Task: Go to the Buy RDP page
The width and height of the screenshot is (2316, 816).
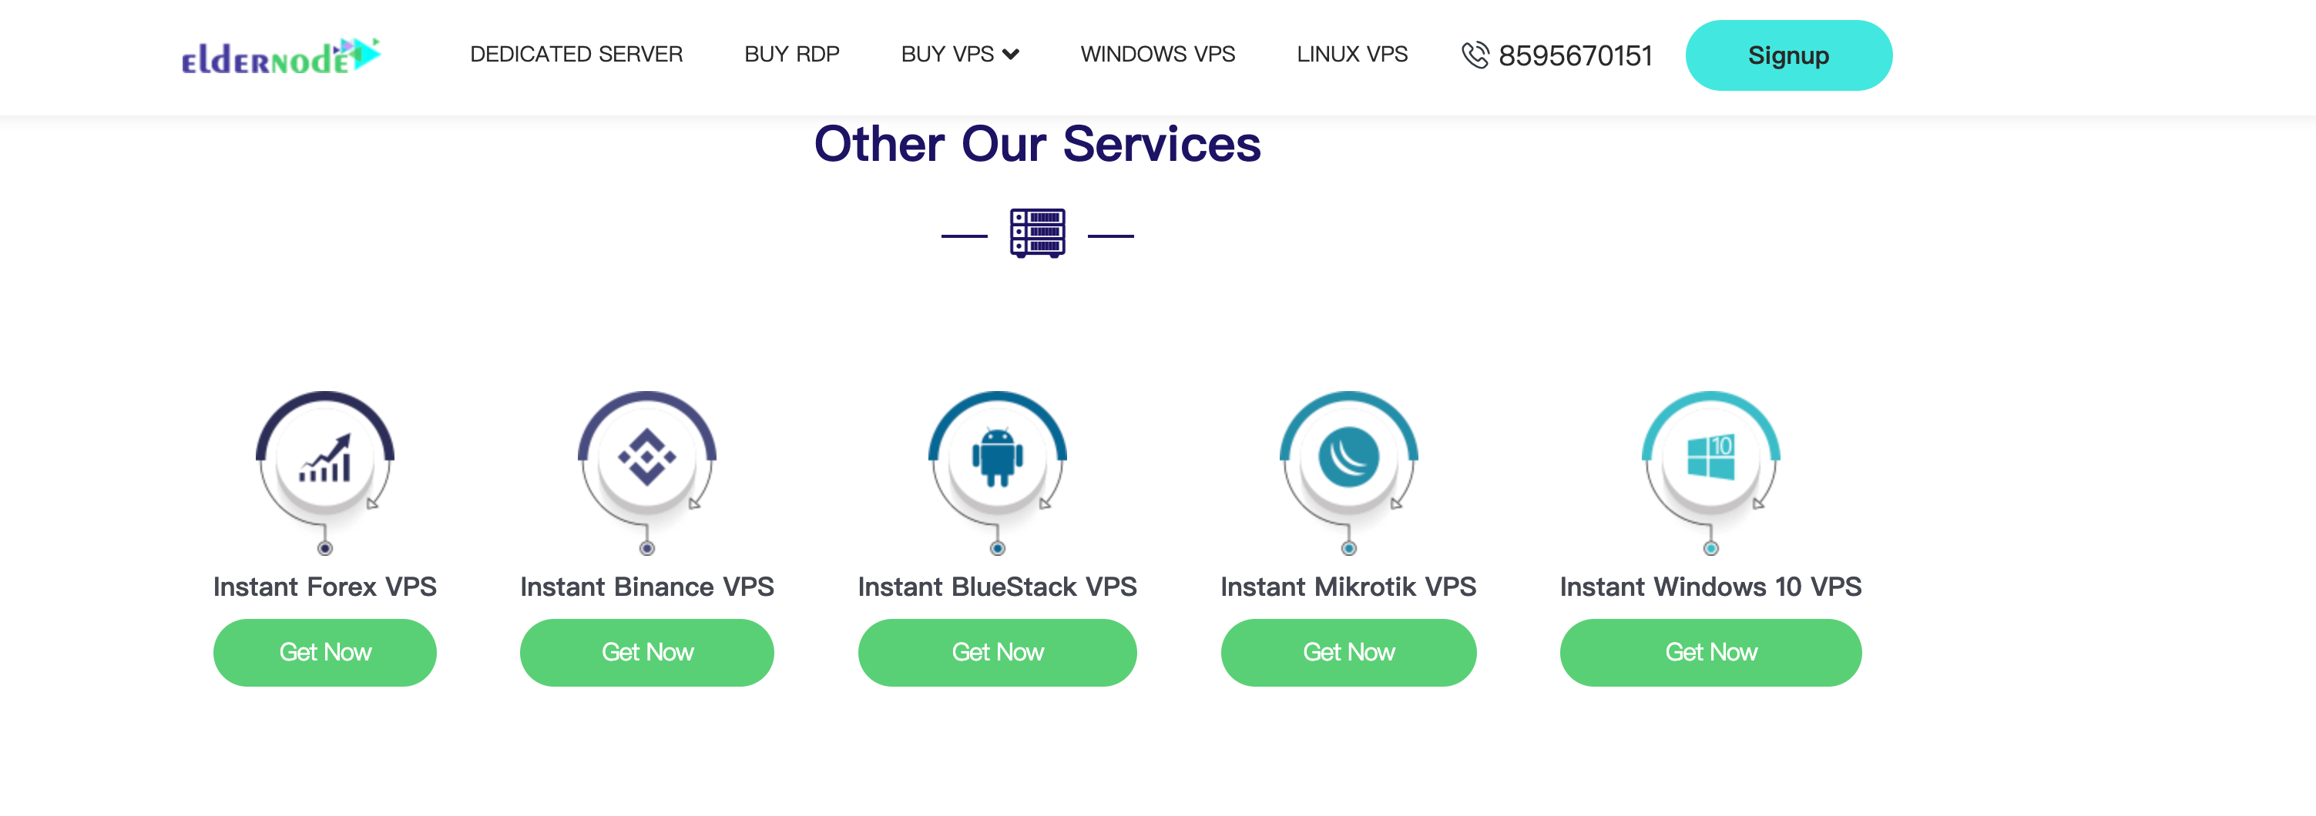Action: tap(791, 55)
